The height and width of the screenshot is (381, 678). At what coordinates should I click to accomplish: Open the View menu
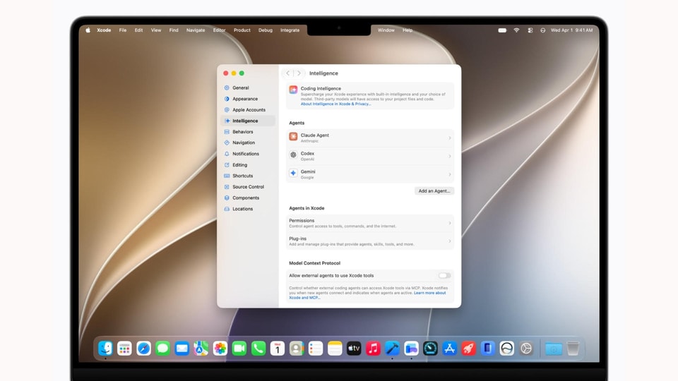point(155,30)
